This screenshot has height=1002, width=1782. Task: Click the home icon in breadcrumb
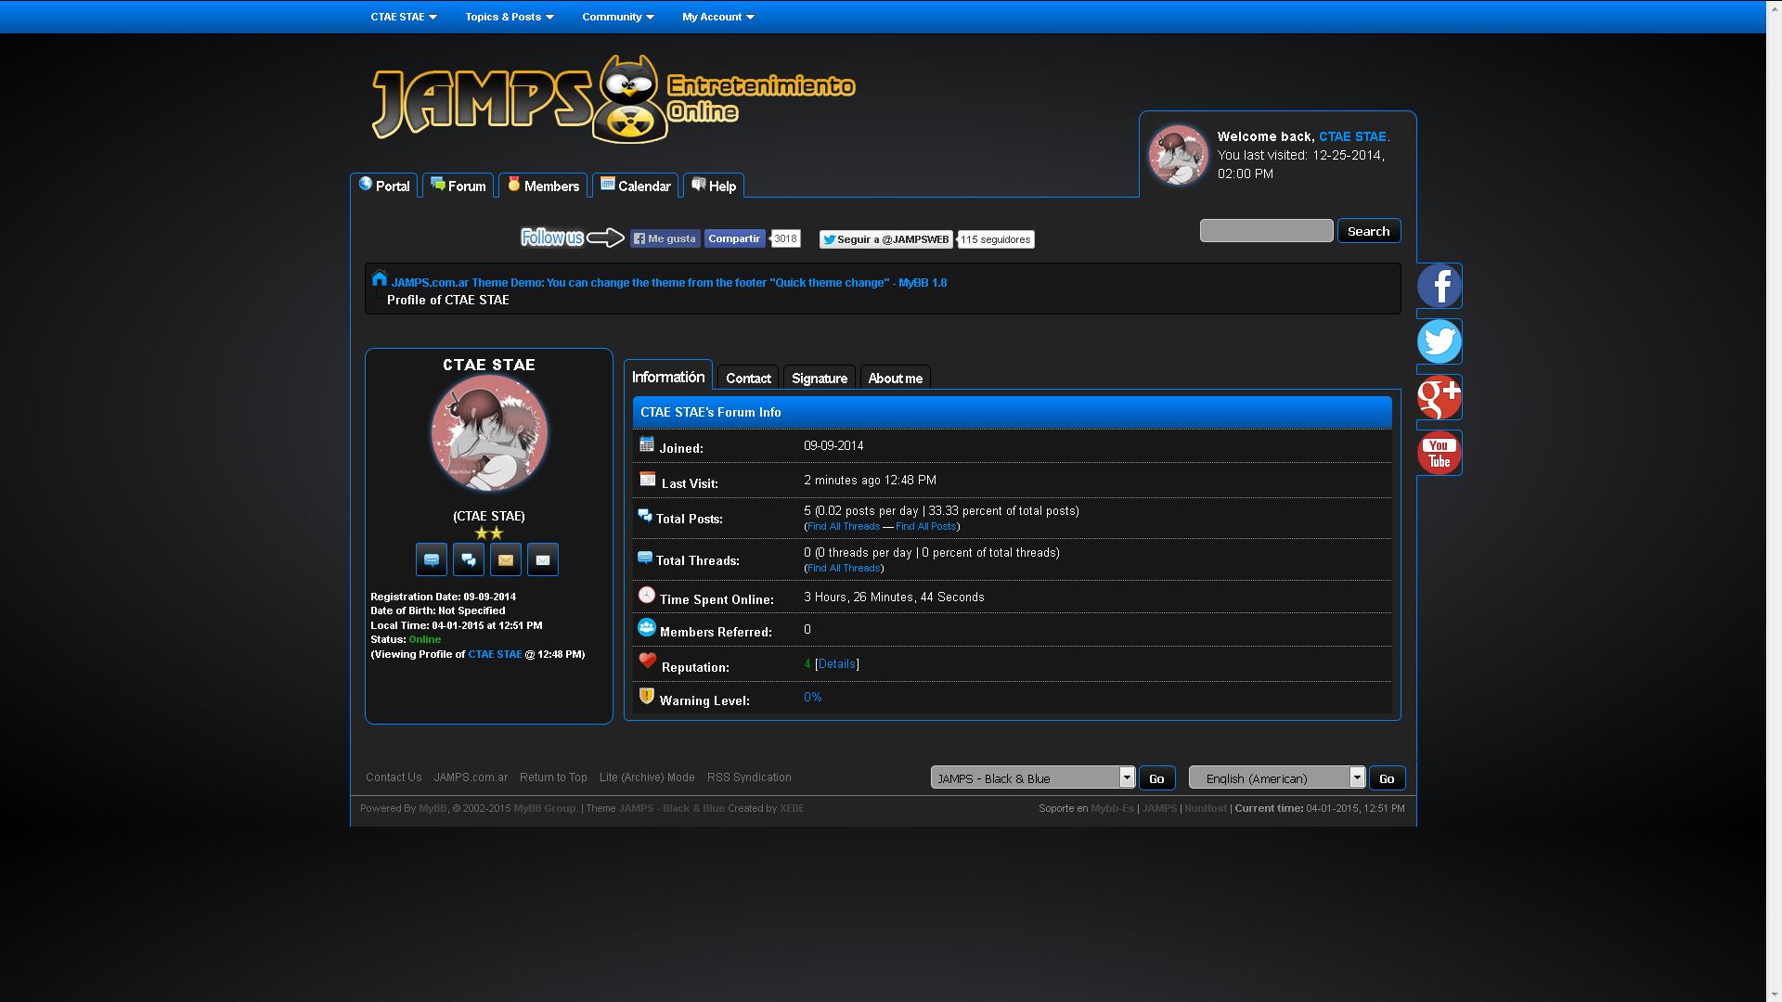(380, 278)
